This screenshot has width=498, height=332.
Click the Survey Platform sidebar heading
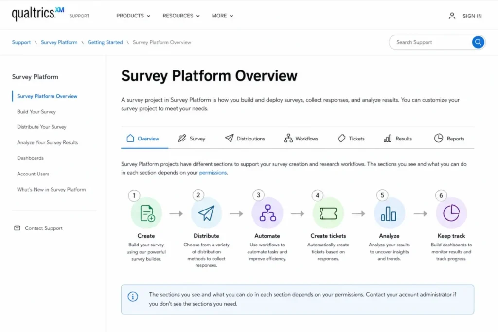[x=35, y=77]
